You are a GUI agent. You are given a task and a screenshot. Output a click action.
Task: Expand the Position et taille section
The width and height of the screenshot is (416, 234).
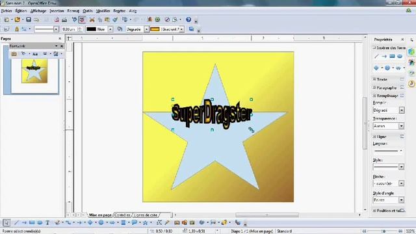click(374, 211)
